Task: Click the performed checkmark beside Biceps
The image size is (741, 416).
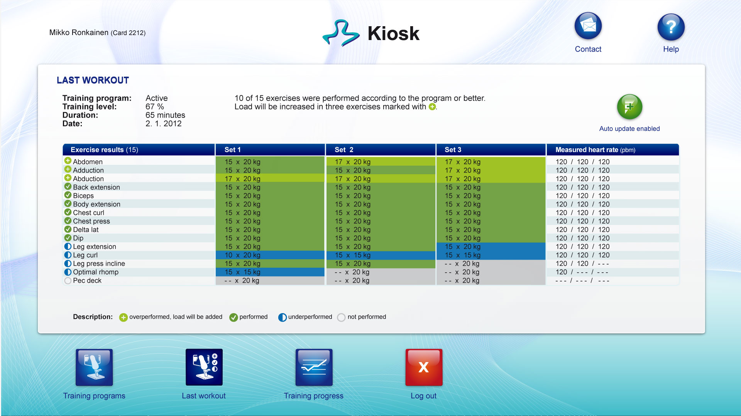Action: click(x=68, y=195)
